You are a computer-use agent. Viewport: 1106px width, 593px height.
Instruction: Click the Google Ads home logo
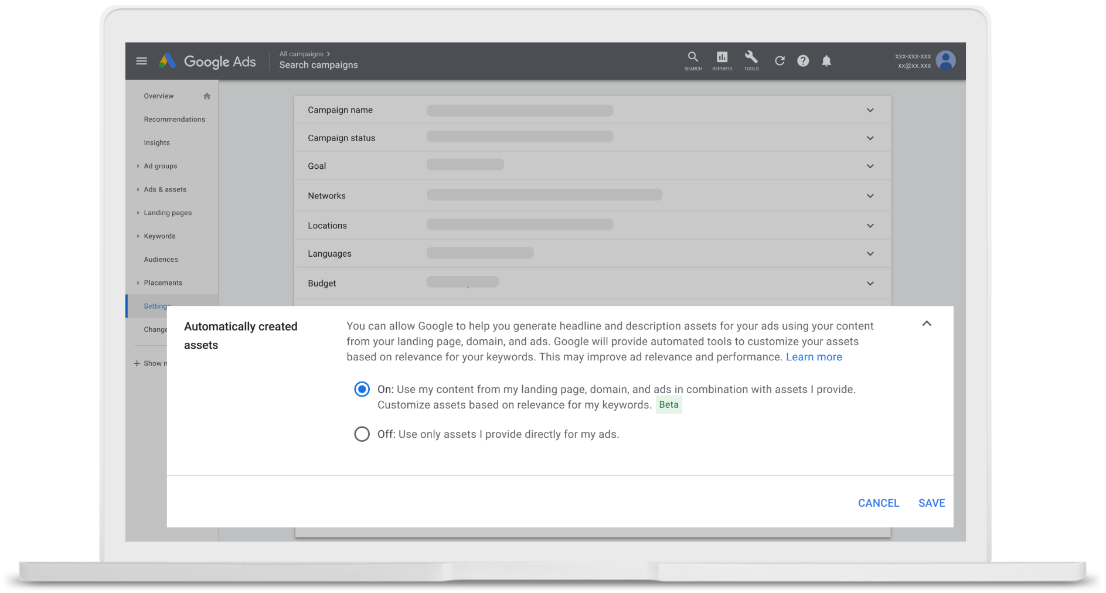point(208,61)
